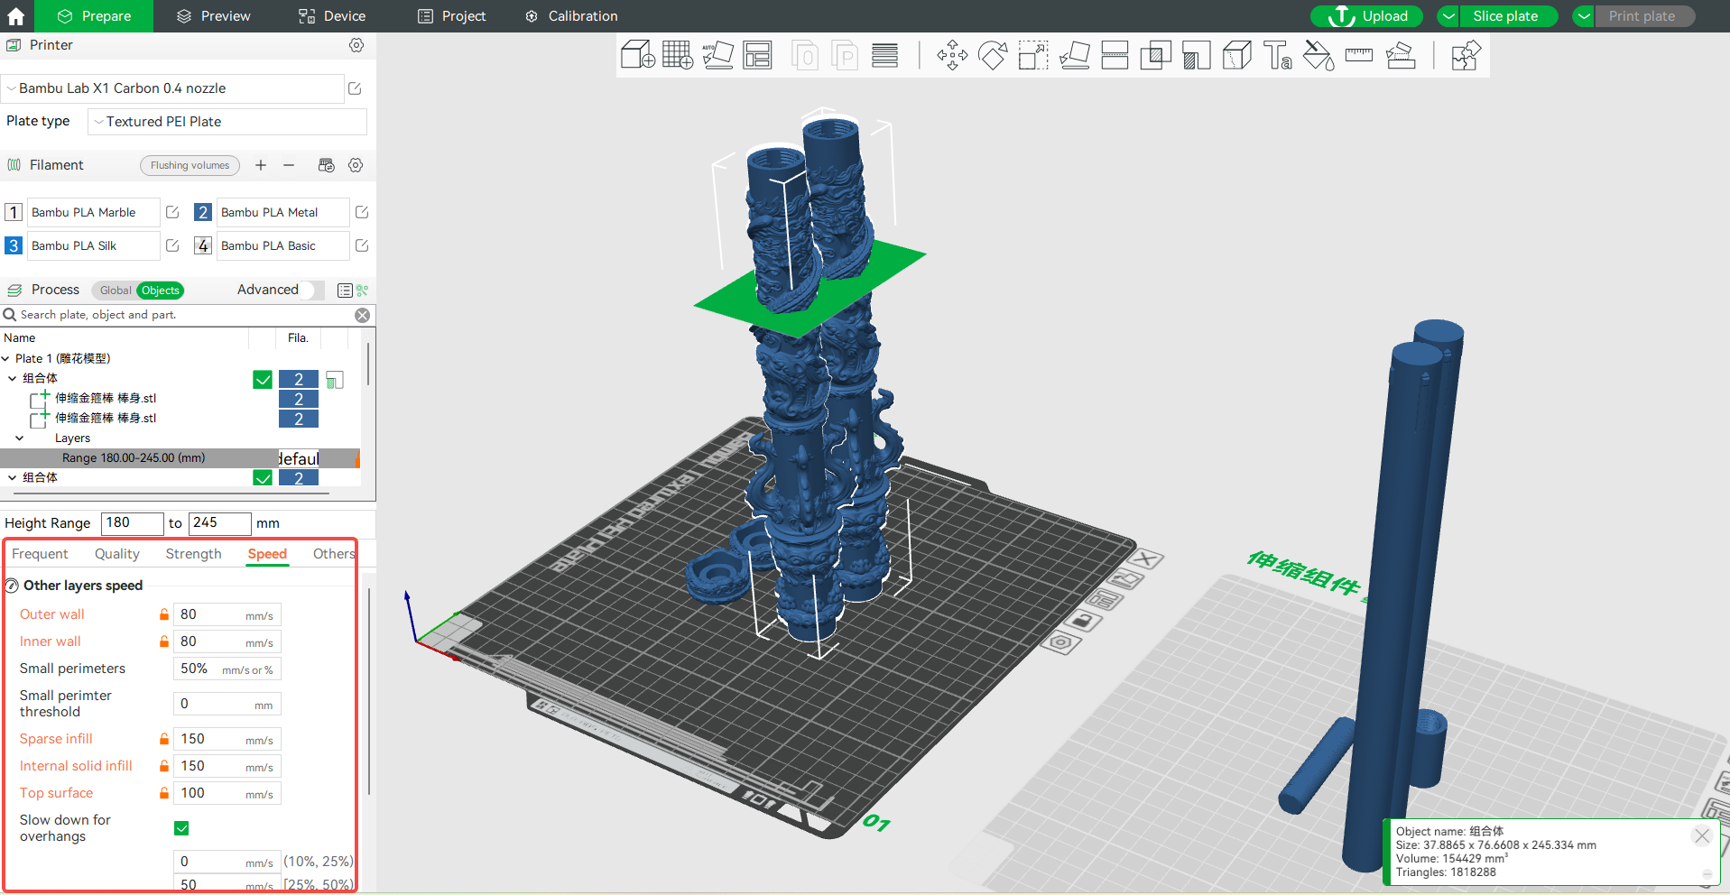Open the Variable layer height tool
The height and width of the screenshot is (895, 1730).
point(884,55)
